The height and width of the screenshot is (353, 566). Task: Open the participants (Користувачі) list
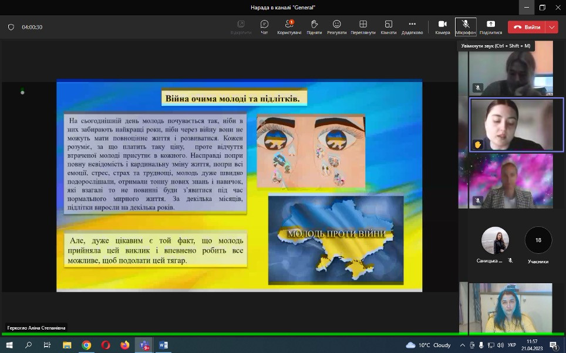(289, 26)
